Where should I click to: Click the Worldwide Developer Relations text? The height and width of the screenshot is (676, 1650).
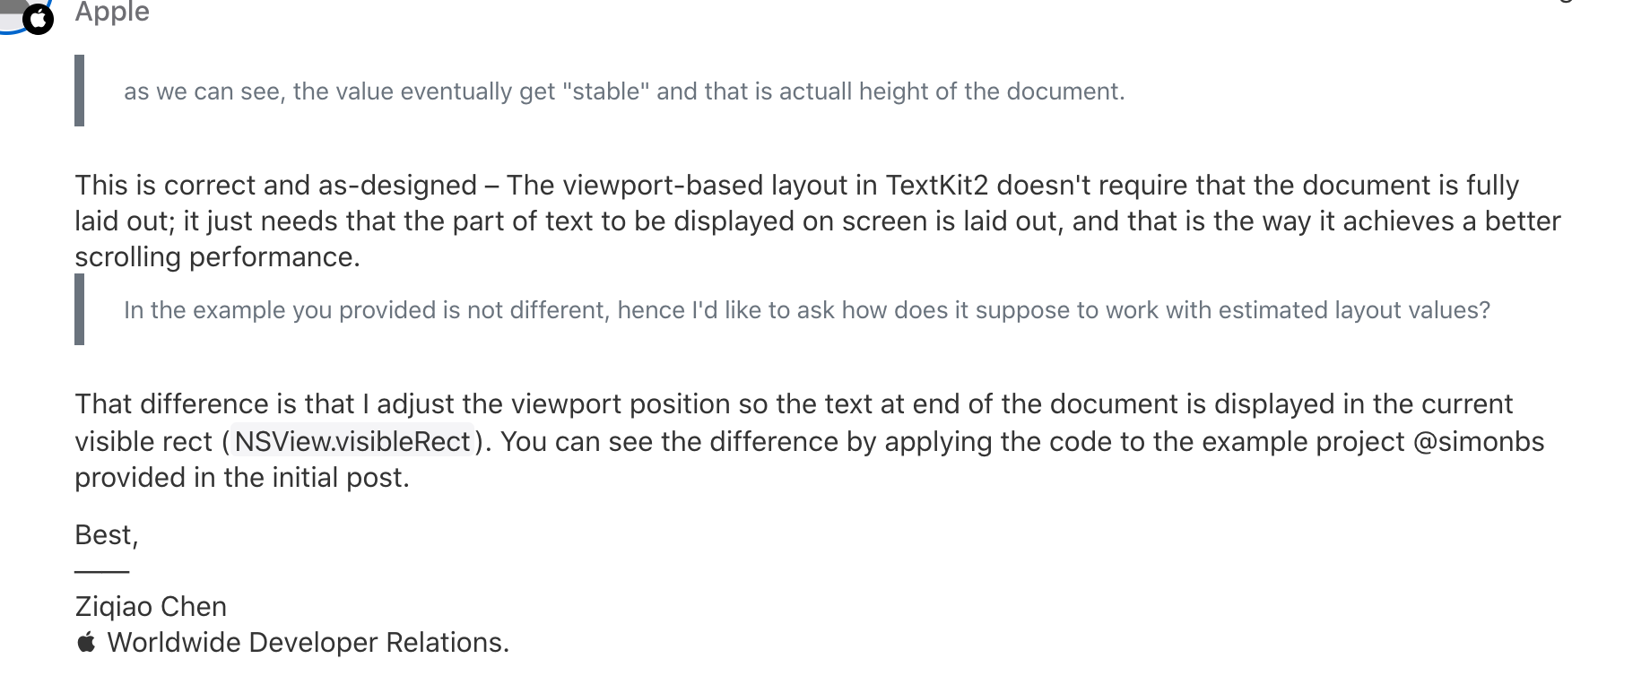308,643
